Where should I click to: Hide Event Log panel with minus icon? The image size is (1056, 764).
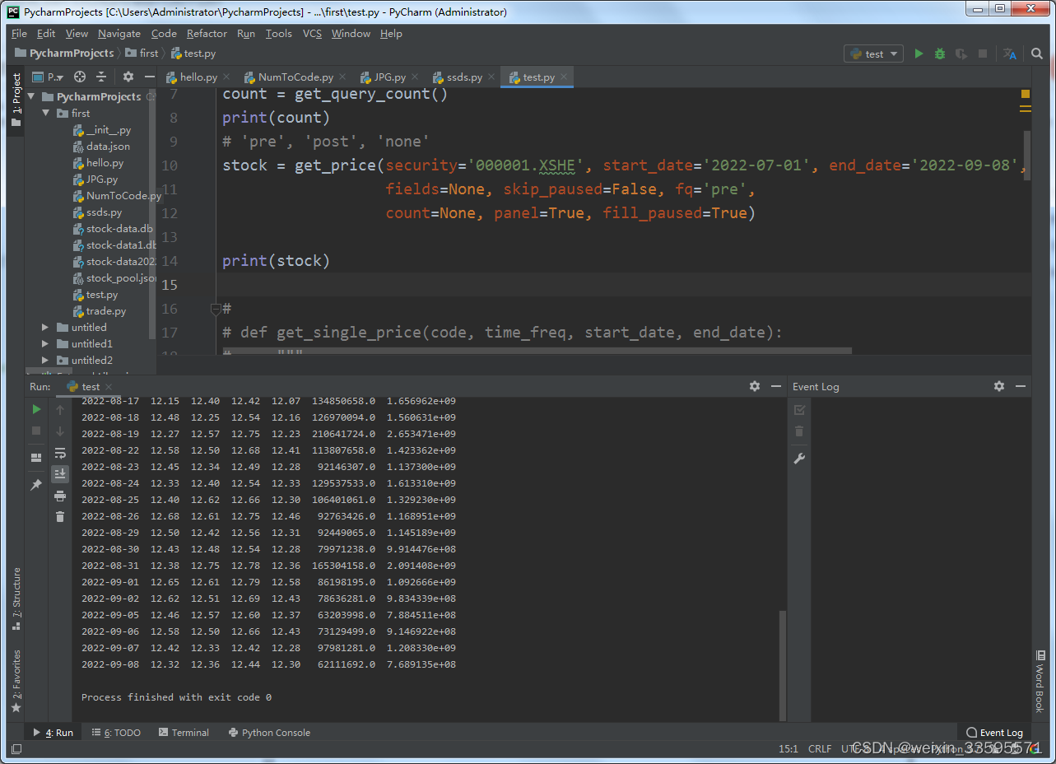1021,386
